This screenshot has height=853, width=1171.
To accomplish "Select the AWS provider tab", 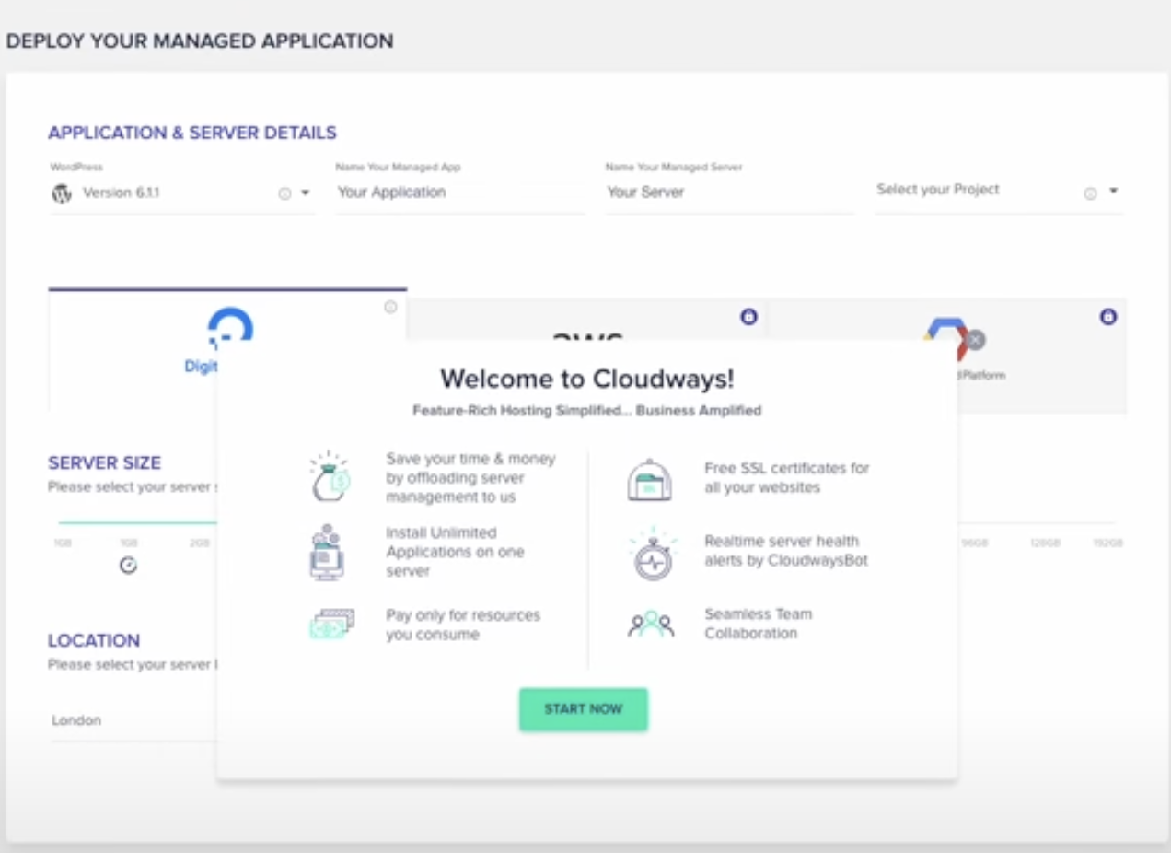I will 587,320.
